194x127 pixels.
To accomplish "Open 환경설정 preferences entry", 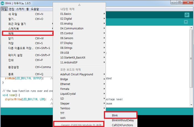I will [x=27, y=67].
